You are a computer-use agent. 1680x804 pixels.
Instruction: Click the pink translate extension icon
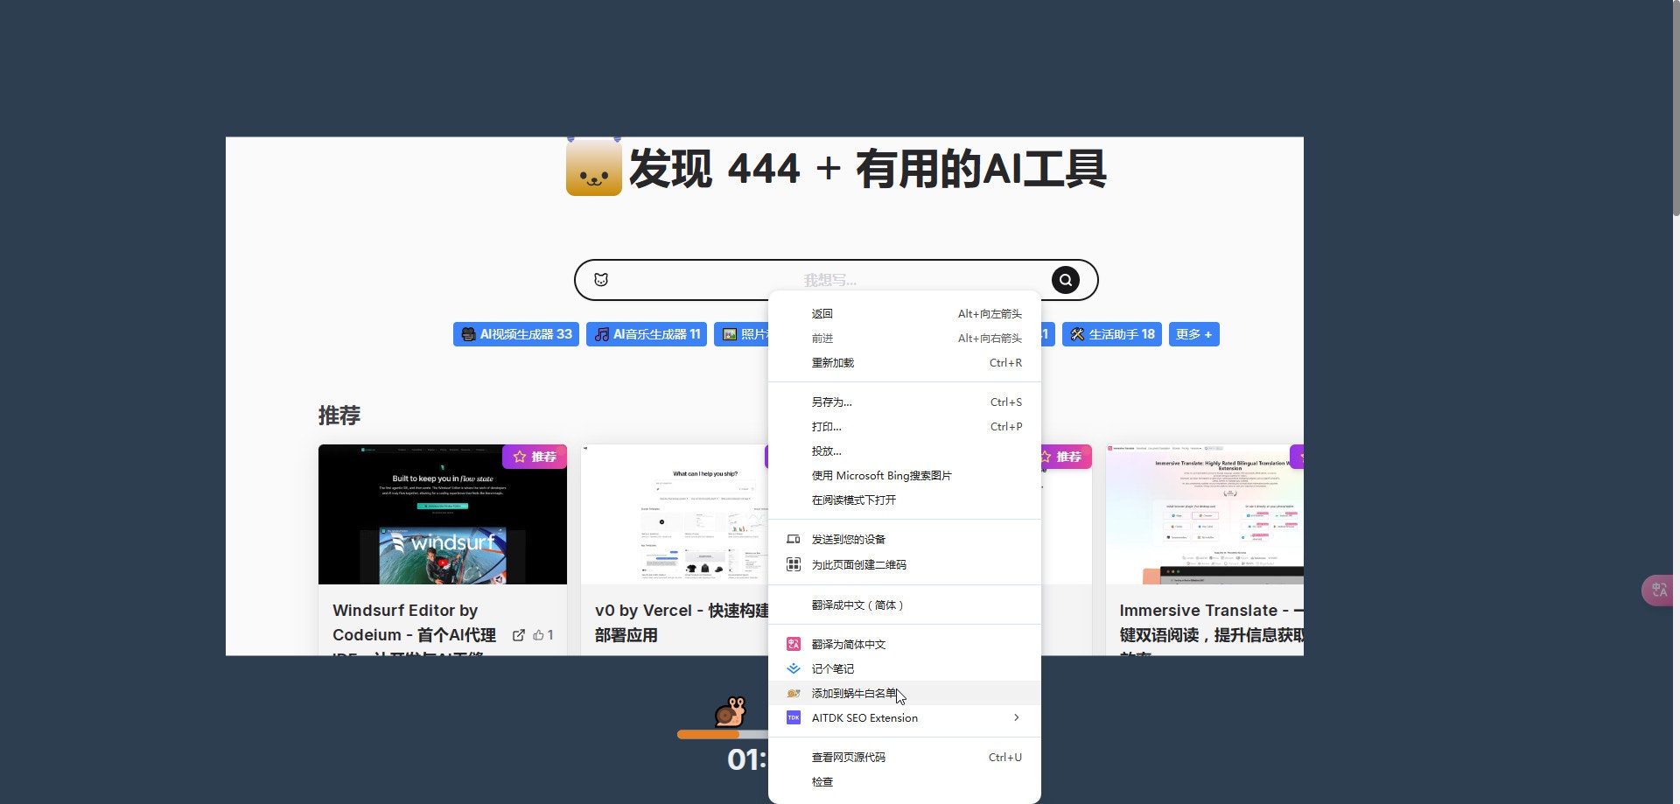[794, 644]
